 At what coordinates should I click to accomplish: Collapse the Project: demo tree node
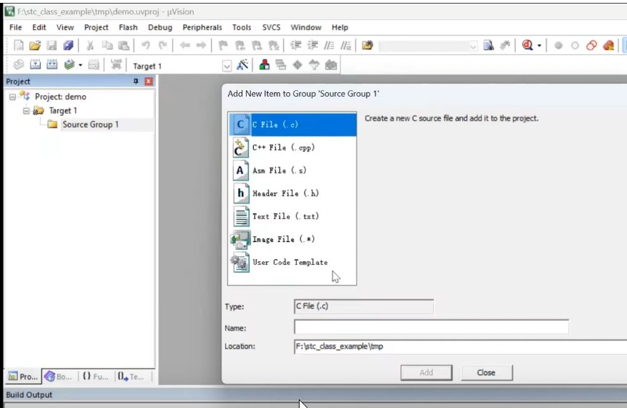coord(13,97)
